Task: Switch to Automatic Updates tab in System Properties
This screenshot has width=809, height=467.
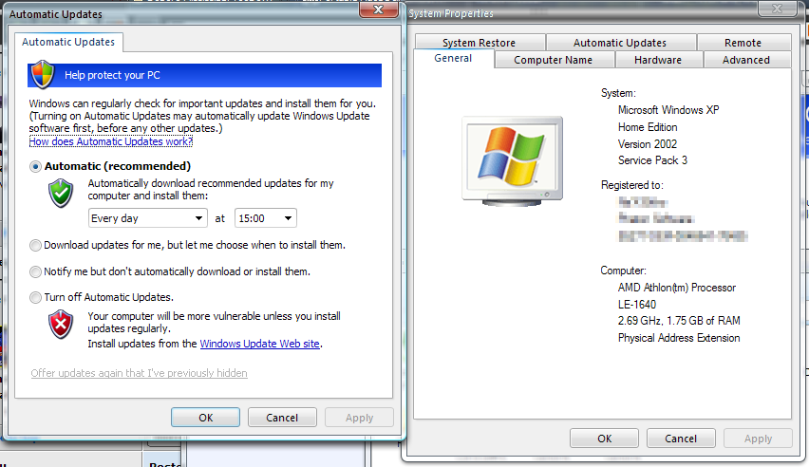Action: point(620,43)
